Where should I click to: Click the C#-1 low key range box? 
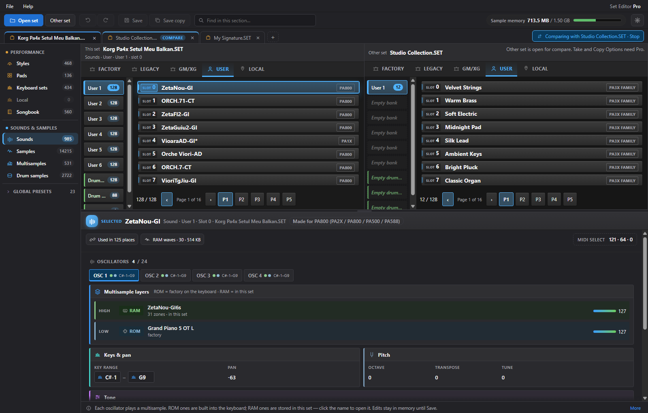(107, 377)
